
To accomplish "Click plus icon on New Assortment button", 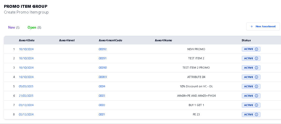I will click(x=251, y=27).
